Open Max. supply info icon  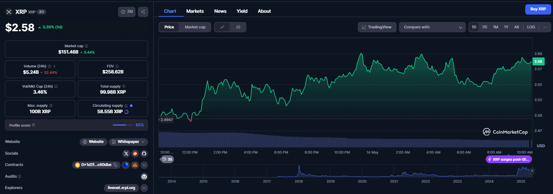pyautogui.click(x=51, y=106)
